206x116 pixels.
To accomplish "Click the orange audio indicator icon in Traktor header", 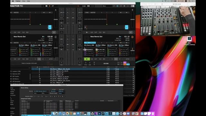I will pos(50,6).
